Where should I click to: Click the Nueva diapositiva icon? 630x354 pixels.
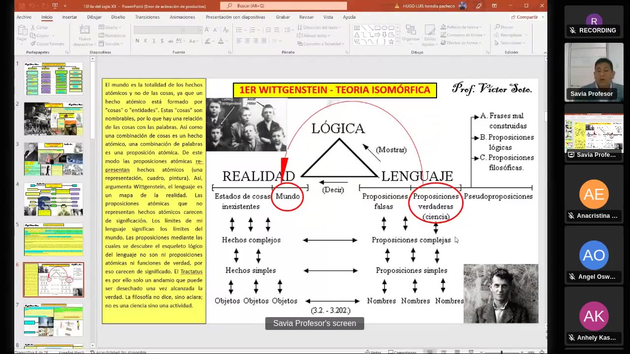[x=84, y=29]
